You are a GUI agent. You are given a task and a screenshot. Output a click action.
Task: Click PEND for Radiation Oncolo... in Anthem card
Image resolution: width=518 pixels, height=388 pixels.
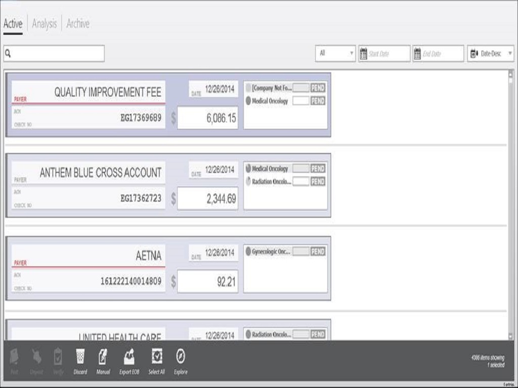[318, 181]
